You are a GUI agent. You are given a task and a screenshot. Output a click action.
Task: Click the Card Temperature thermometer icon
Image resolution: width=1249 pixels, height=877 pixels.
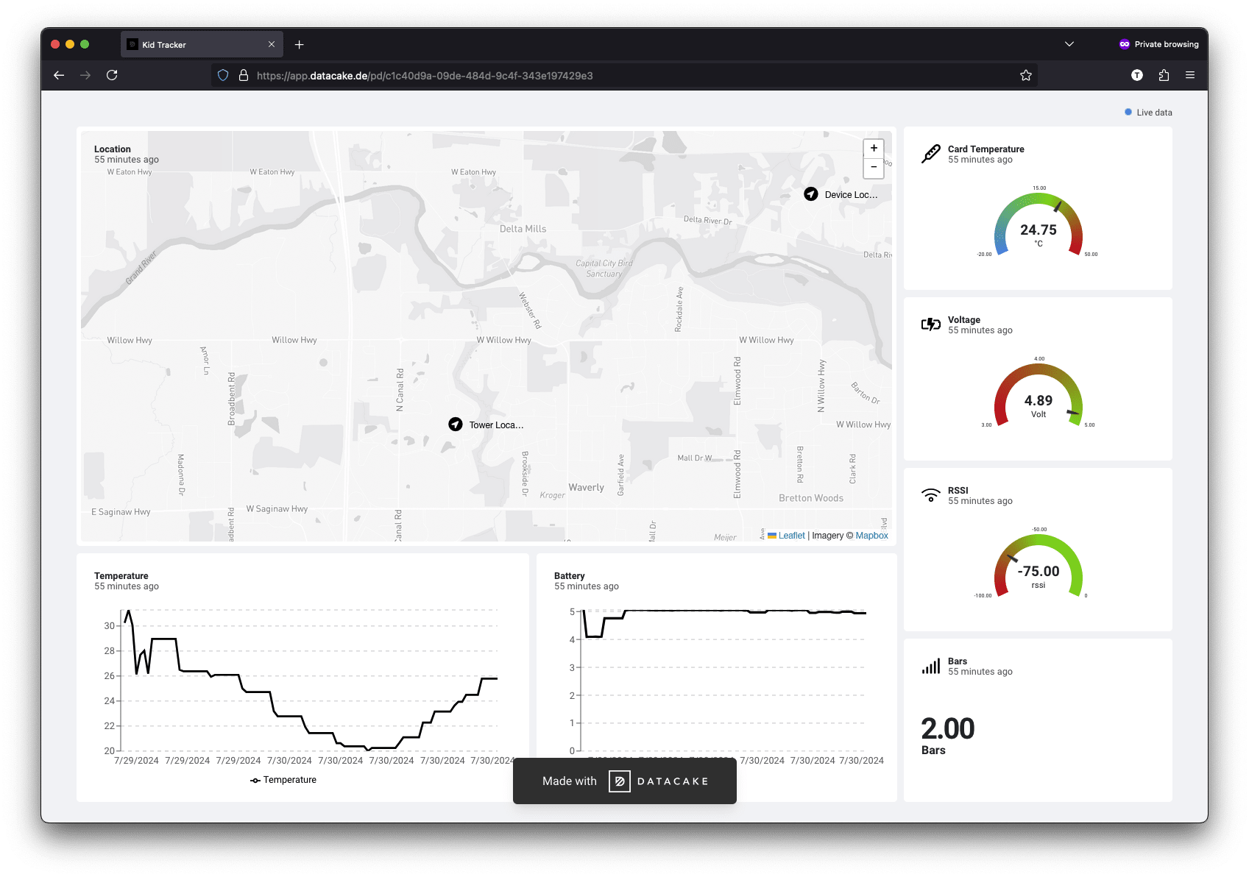[x=931, y=154]
